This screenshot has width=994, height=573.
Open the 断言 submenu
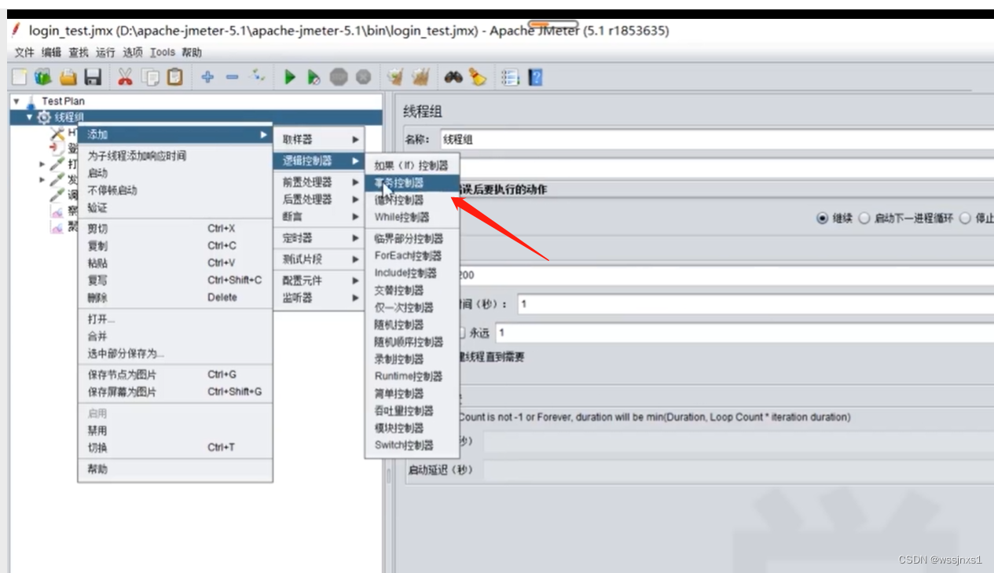pos(319,216)
